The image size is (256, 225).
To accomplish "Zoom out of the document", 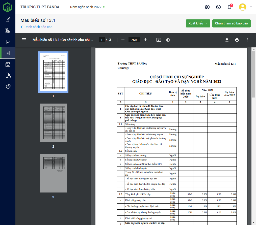I will (x=123, y=40).
